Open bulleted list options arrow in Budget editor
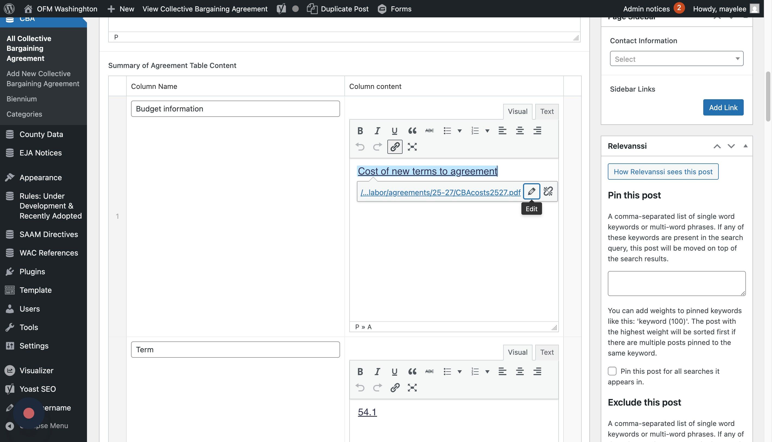Image resolution: width=772 pixels, height=442 pixels. (460, 131)
